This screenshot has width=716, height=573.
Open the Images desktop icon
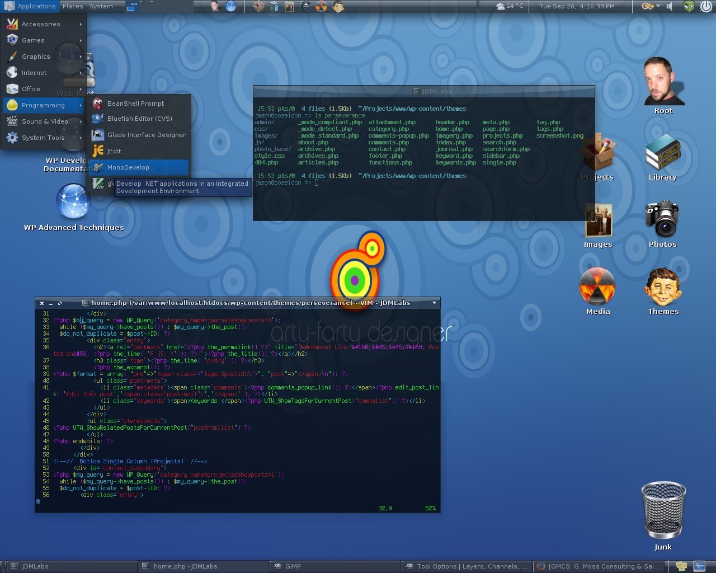(598, 225)
